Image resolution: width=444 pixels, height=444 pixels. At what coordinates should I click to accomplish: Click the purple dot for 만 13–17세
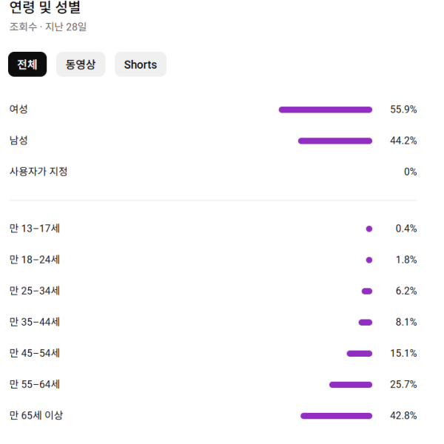pos(369,229)
